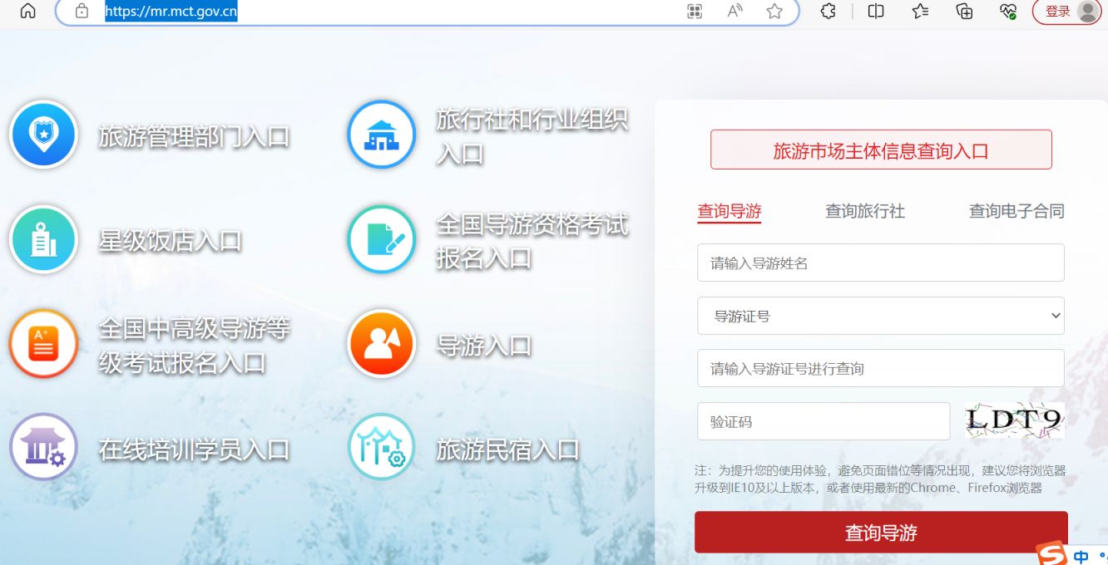Open the browser extensions menu

829,12
